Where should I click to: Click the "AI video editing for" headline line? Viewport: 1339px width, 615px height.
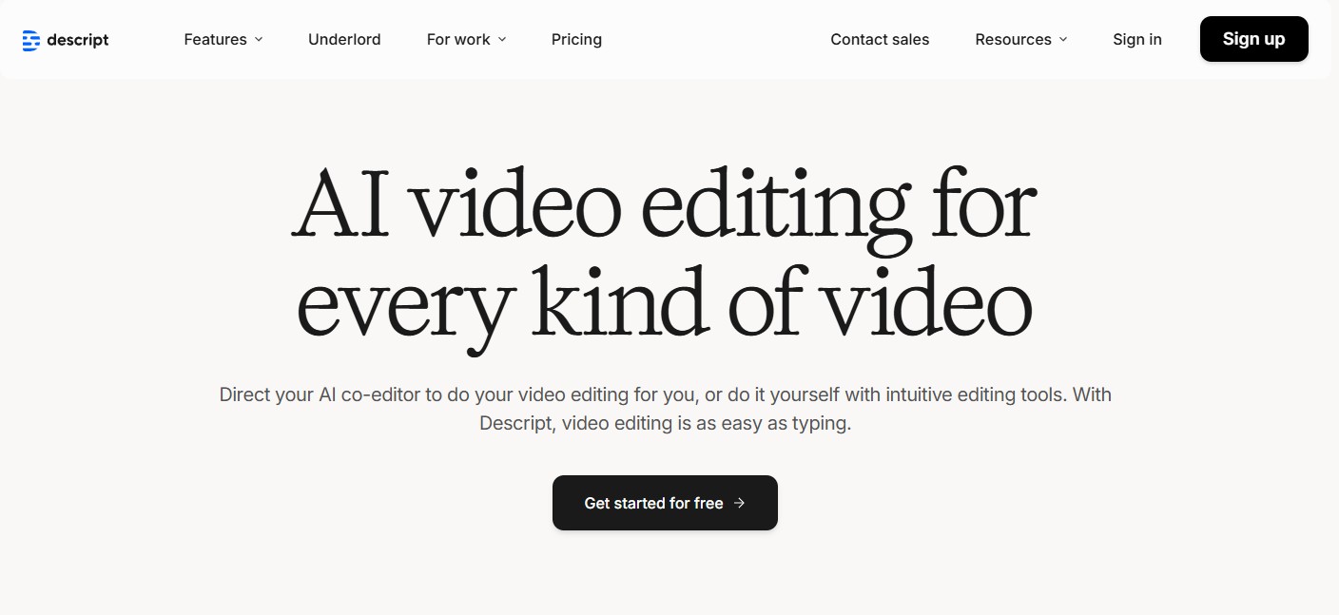[x=664, y=204]
